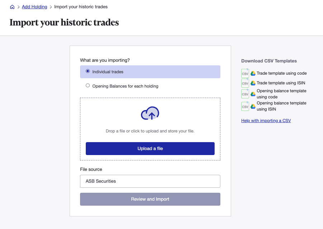Screen dimensions: 323x229
Task: Click the cloud upload icon in the drop zone
Action: point(150,113)
